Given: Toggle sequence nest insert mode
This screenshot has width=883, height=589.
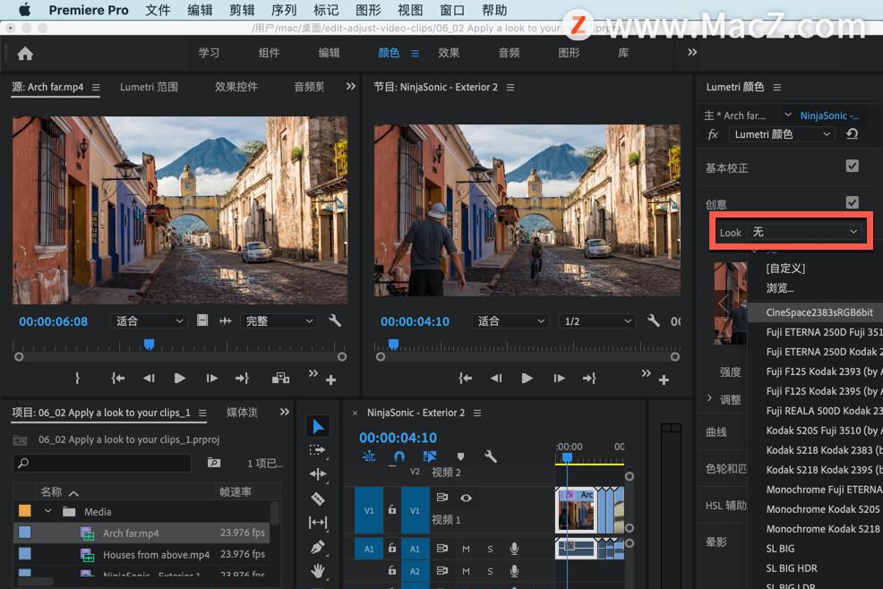Looking at the screenshot, I should point(369,457).
